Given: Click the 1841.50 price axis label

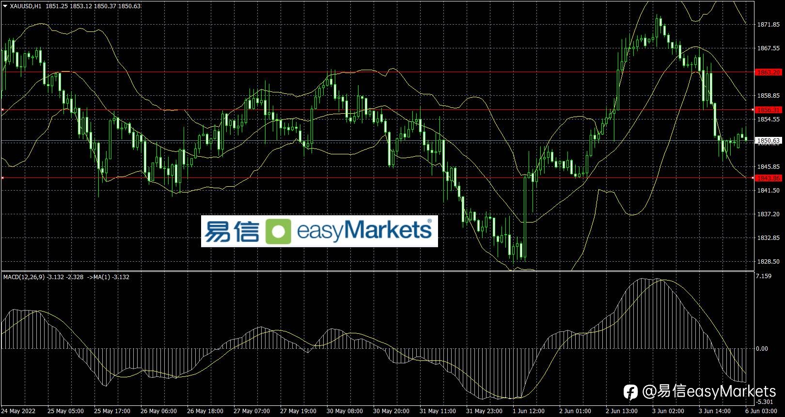Looking at the screenshot, I should [769, 191].
